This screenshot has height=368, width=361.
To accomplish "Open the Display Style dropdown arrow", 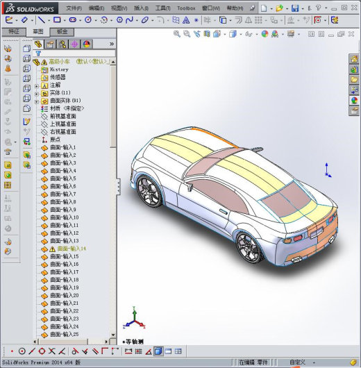I will point(241,35).
